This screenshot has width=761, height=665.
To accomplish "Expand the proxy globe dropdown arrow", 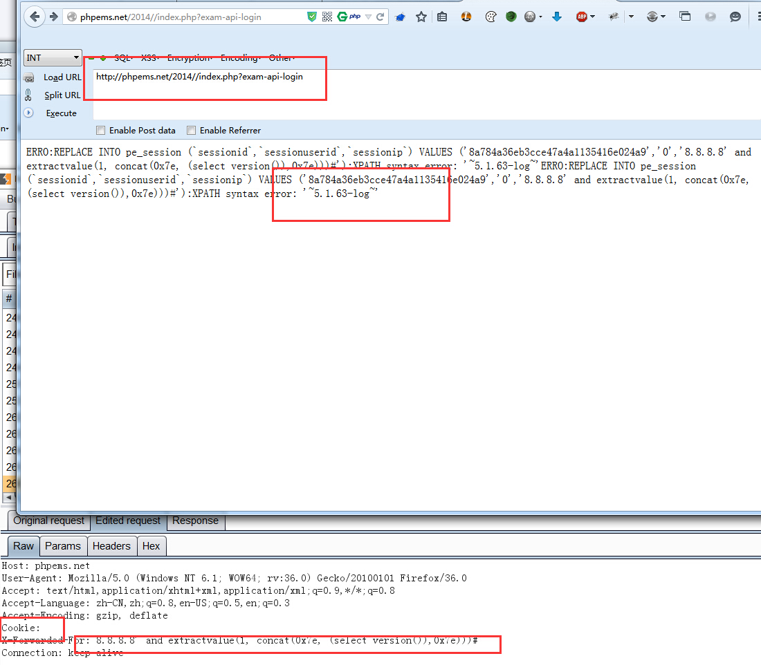I will (x=663, y=17).
